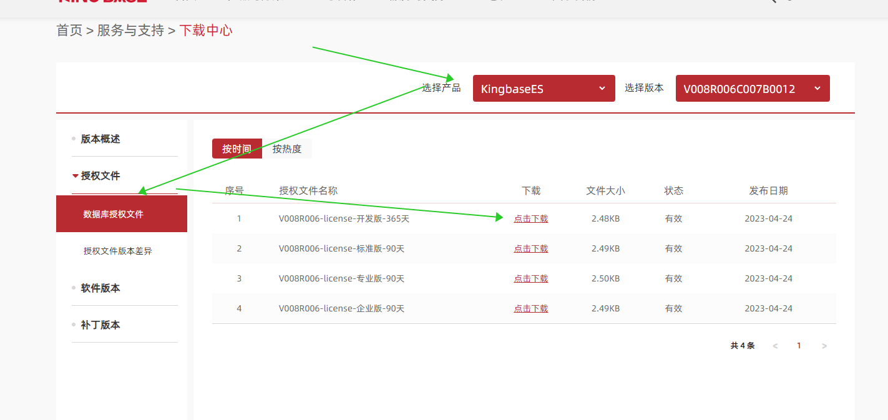
Task: Open 授权文件版本差异 in the sidebar
Action: (x=118, y=251)
